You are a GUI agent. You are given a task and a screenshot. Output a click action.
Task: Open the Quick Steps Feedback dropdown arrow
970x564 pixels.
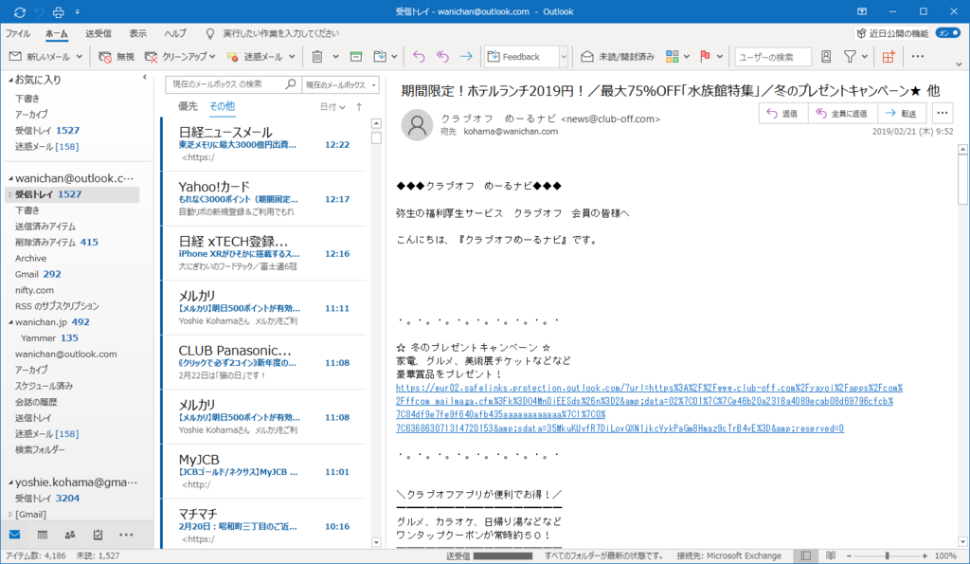563,56
